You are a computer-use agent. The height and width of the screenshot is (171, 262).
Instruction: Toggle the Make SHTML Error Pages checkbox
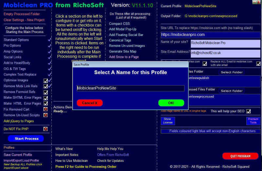click(46, 98)
